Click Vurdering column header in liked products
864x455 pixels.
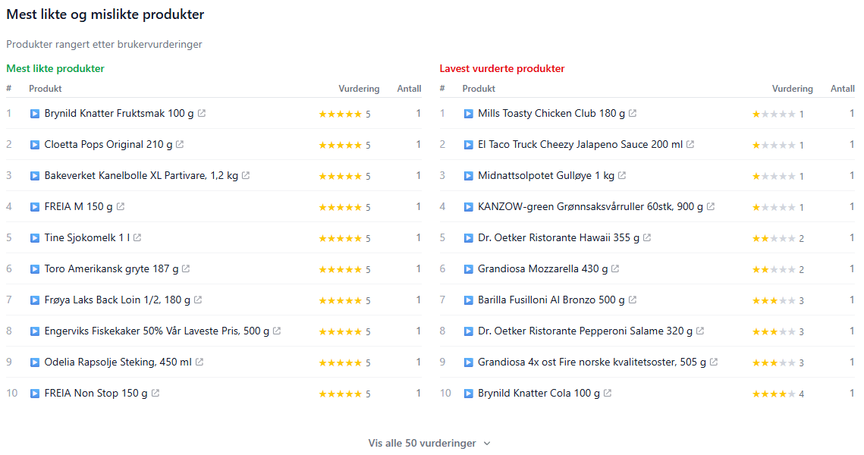click(359, 89)
